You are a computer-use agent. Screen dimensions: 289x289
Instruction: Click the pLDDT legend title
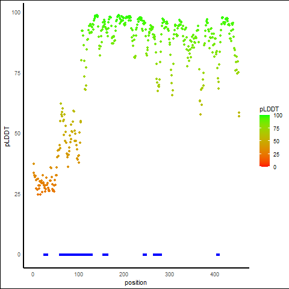(269, 109)
